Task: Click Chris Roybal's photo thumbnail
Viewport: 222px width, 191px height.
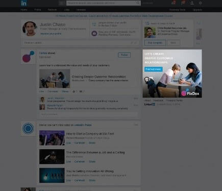Action: 150,32
